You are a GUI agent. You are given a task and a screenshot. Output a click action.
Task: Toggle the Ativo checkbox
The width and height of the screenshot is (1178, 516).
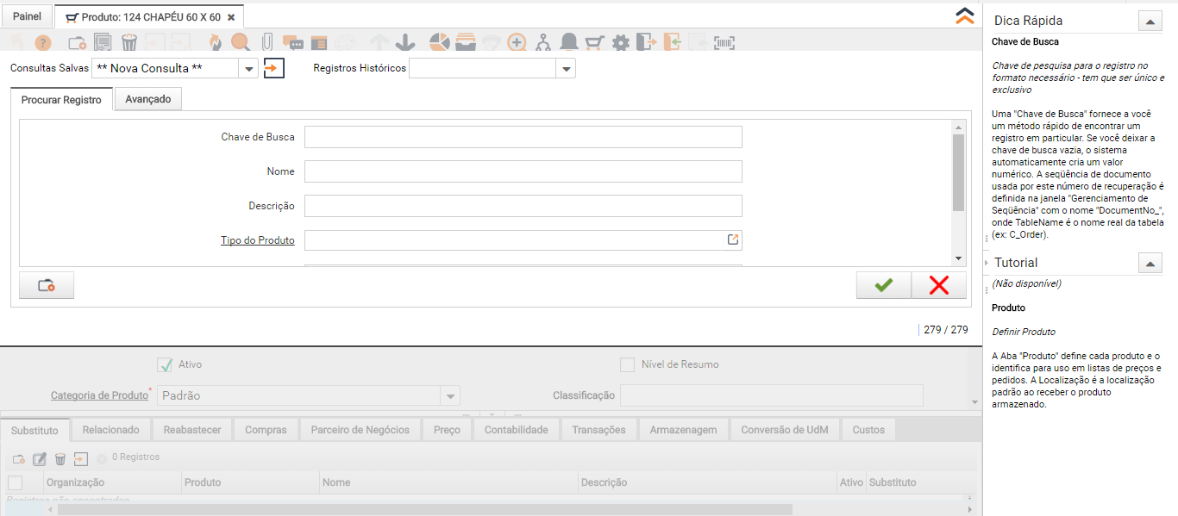click(x=166, y=364)
